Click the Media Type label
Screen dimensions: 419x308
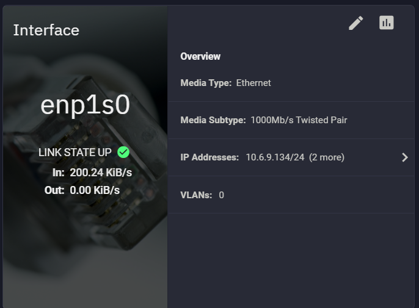(x=206, y=83)
